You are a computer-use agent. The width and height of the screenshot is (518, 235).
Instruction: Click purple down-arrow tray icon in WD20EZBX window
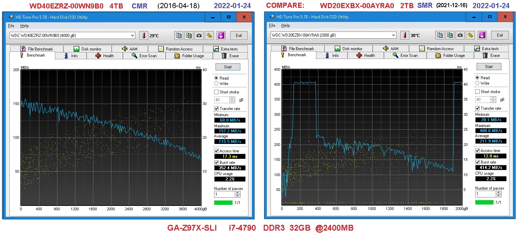pyautogui.click(x=482, y=35)
